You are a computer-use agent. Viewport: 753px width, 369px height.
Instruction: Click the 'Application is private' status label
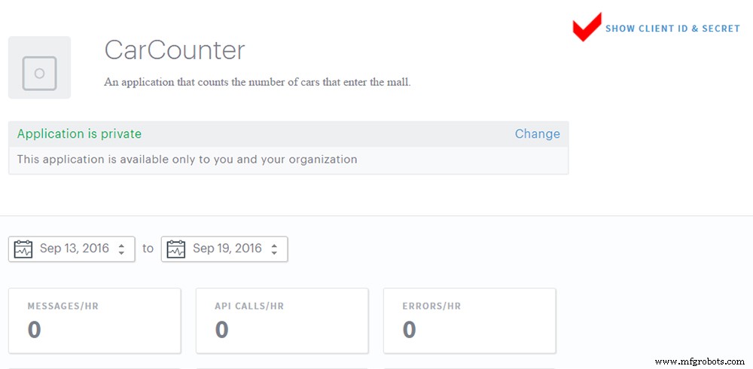tap(79, 134)
